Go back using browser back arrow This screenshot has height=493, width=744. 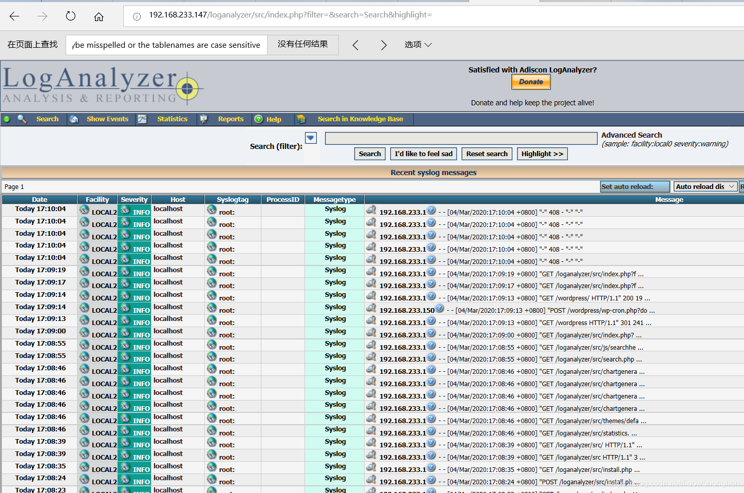tap(14, 16)
